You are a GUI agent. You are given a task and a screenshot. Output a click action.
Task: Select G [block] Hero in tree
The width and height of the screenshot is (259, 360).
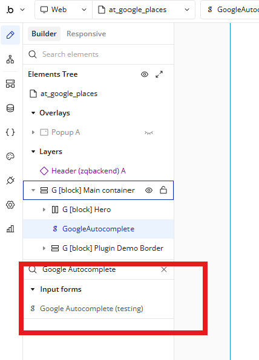pyautogui.click(x=87, y=210)
